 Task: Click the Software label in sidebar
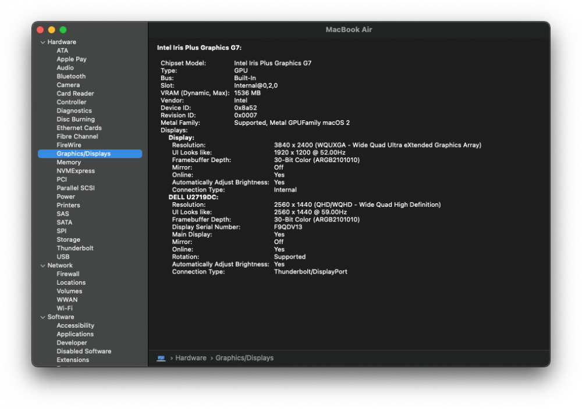pyautogui.click(x=61, y=317)
